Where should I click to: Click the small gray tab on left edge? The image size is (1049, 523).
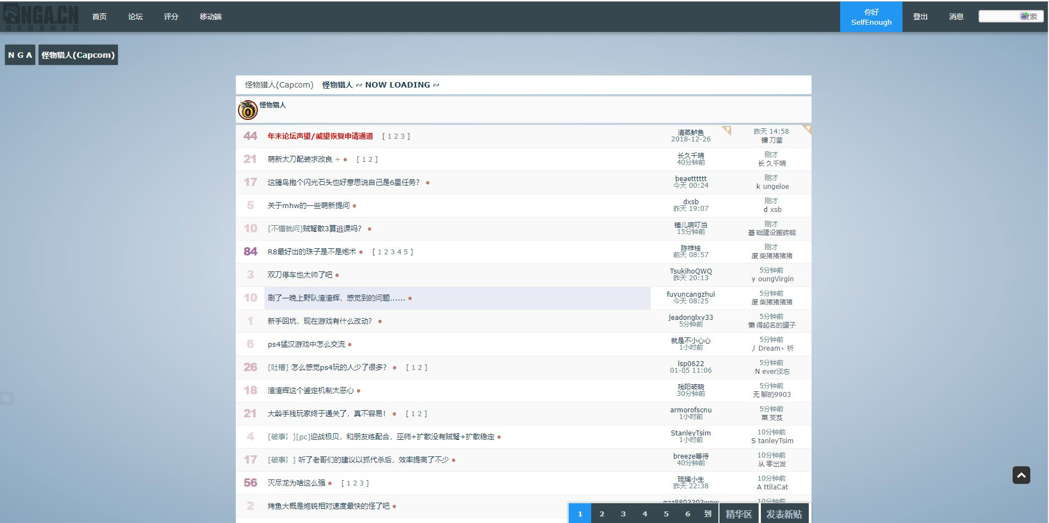coord(7,397)
